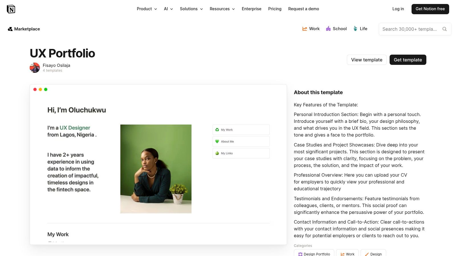The image size is (456, 256).
Task: Click the Design category pencil icon
Action: point(367,254)
